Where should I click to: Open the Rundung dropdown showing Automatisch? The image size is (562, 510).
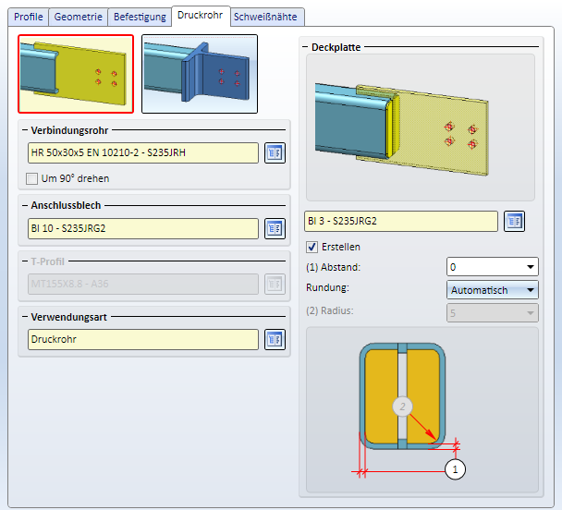493,290
